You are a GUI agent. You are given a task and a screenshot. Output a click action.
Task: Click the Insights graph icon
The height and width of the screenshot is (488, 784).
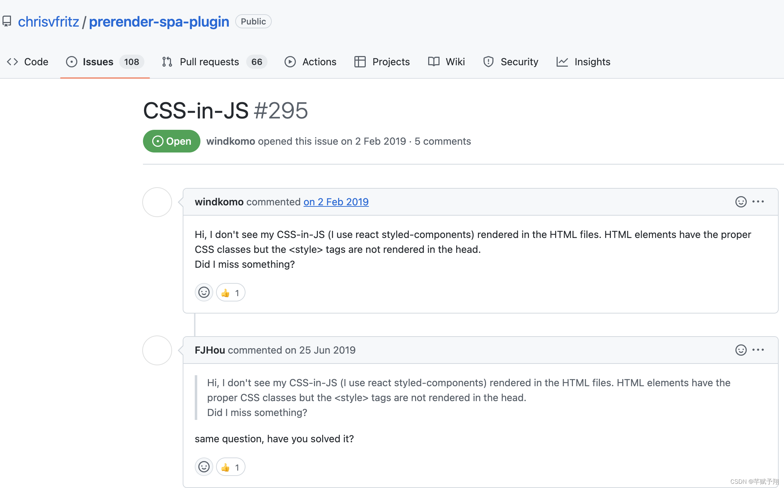(562, 62)
